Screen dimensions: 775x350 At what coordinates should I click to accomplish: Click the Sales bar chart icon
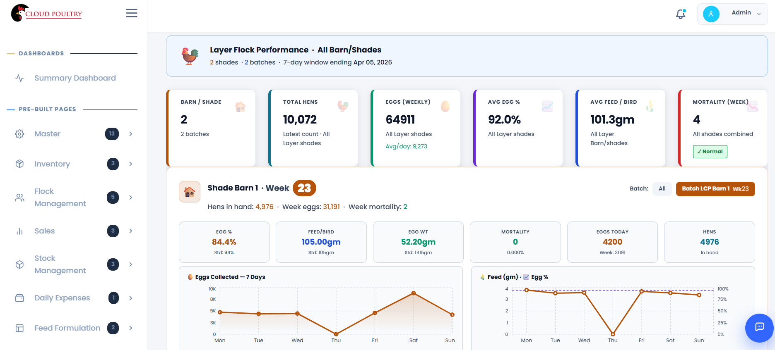pyautogui.click(x=19, y=231)
